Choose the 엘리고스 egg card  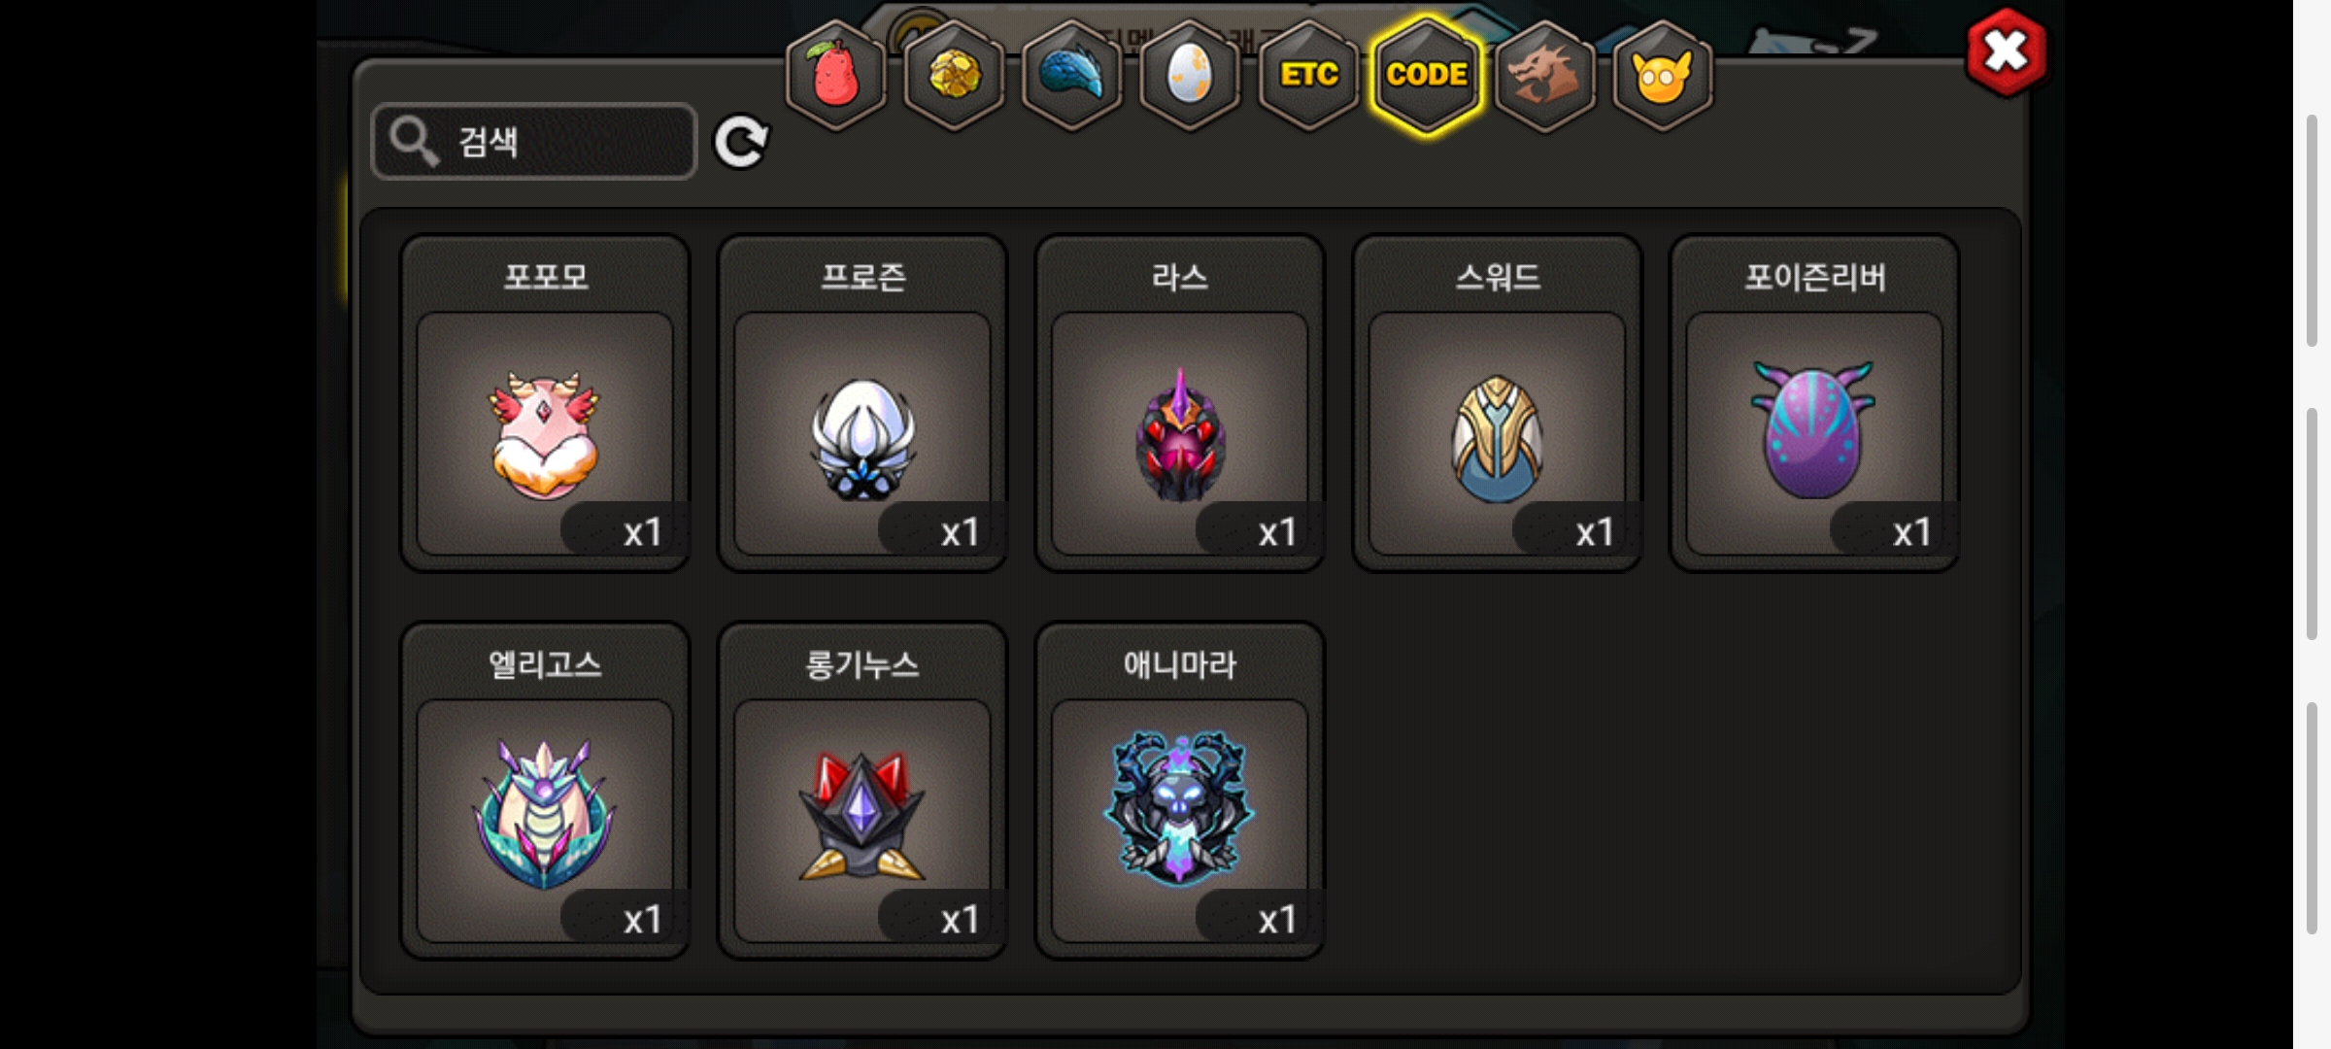(x=546, y=791)
